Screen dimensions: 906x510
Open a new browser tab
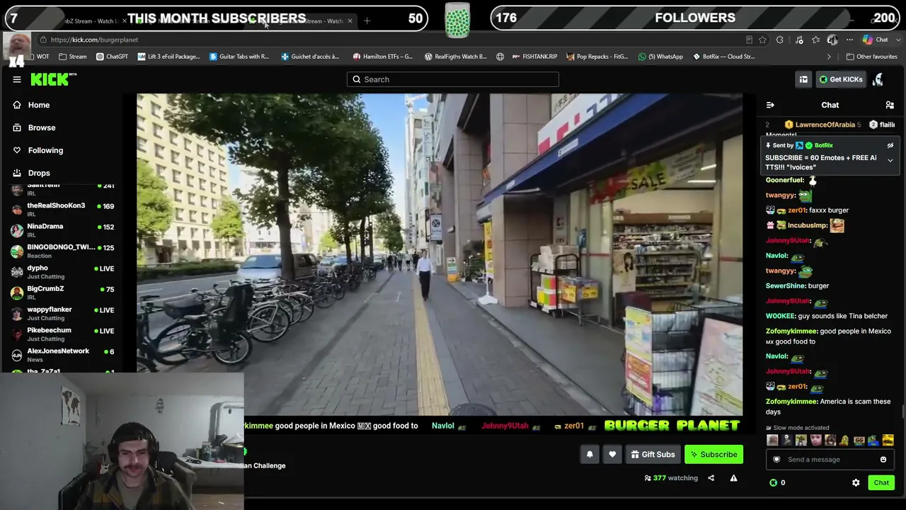(367, 21)
